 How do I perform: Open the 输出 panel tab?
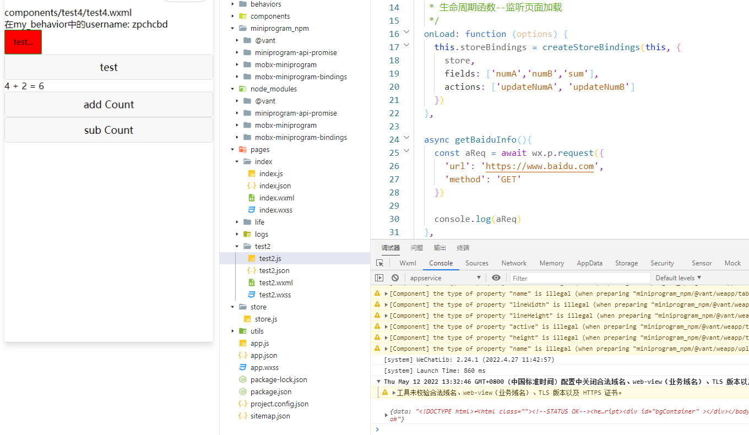point(440,248)
